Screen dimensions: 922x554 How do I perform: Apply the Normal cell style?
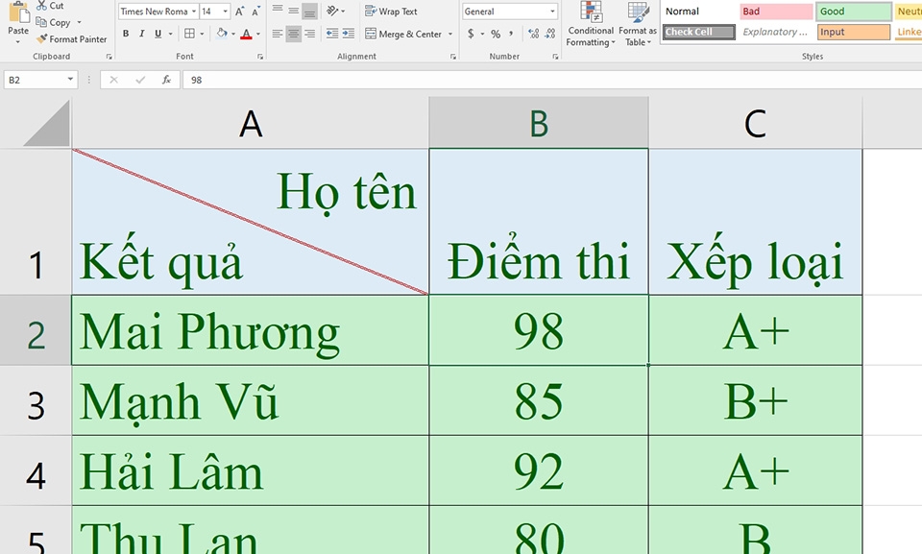pyautogui.click(x=698, y=12)
